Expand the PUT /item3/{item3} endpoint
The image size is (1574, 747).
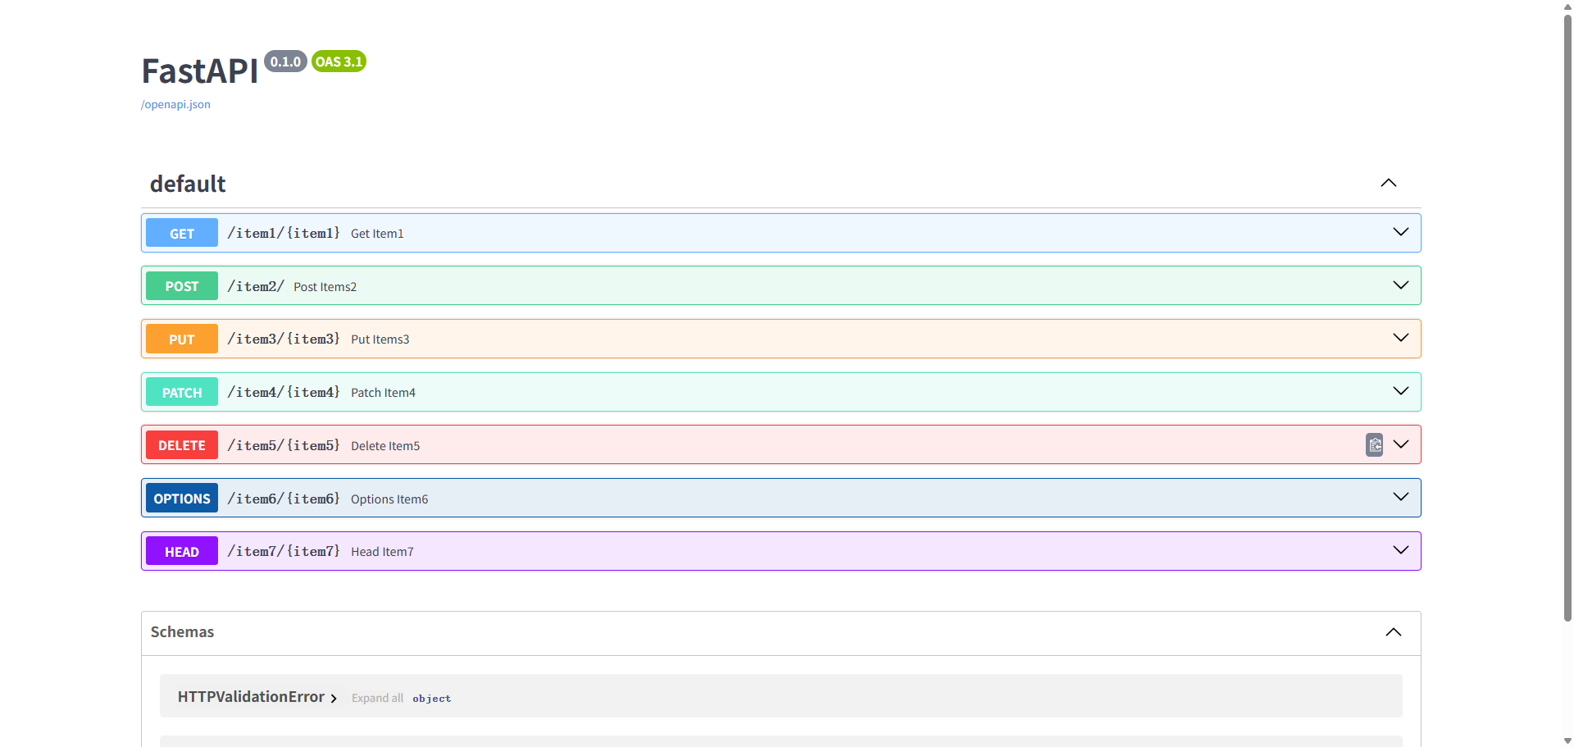[x=1401, y=338]
